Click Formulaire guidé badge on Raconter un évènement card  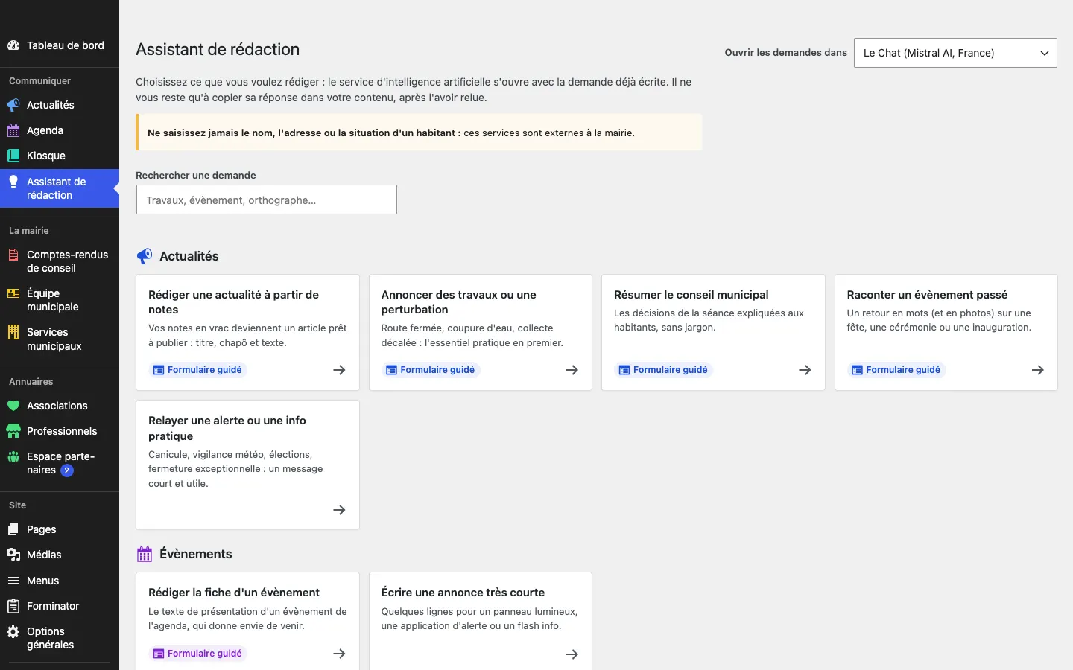click(x=896, y=370)
